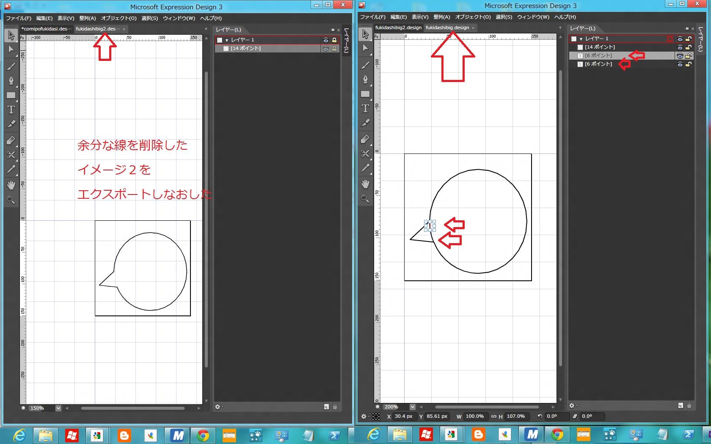Select the Pan hand tool in right window
711x444 pixels.
tap(365, 184)
